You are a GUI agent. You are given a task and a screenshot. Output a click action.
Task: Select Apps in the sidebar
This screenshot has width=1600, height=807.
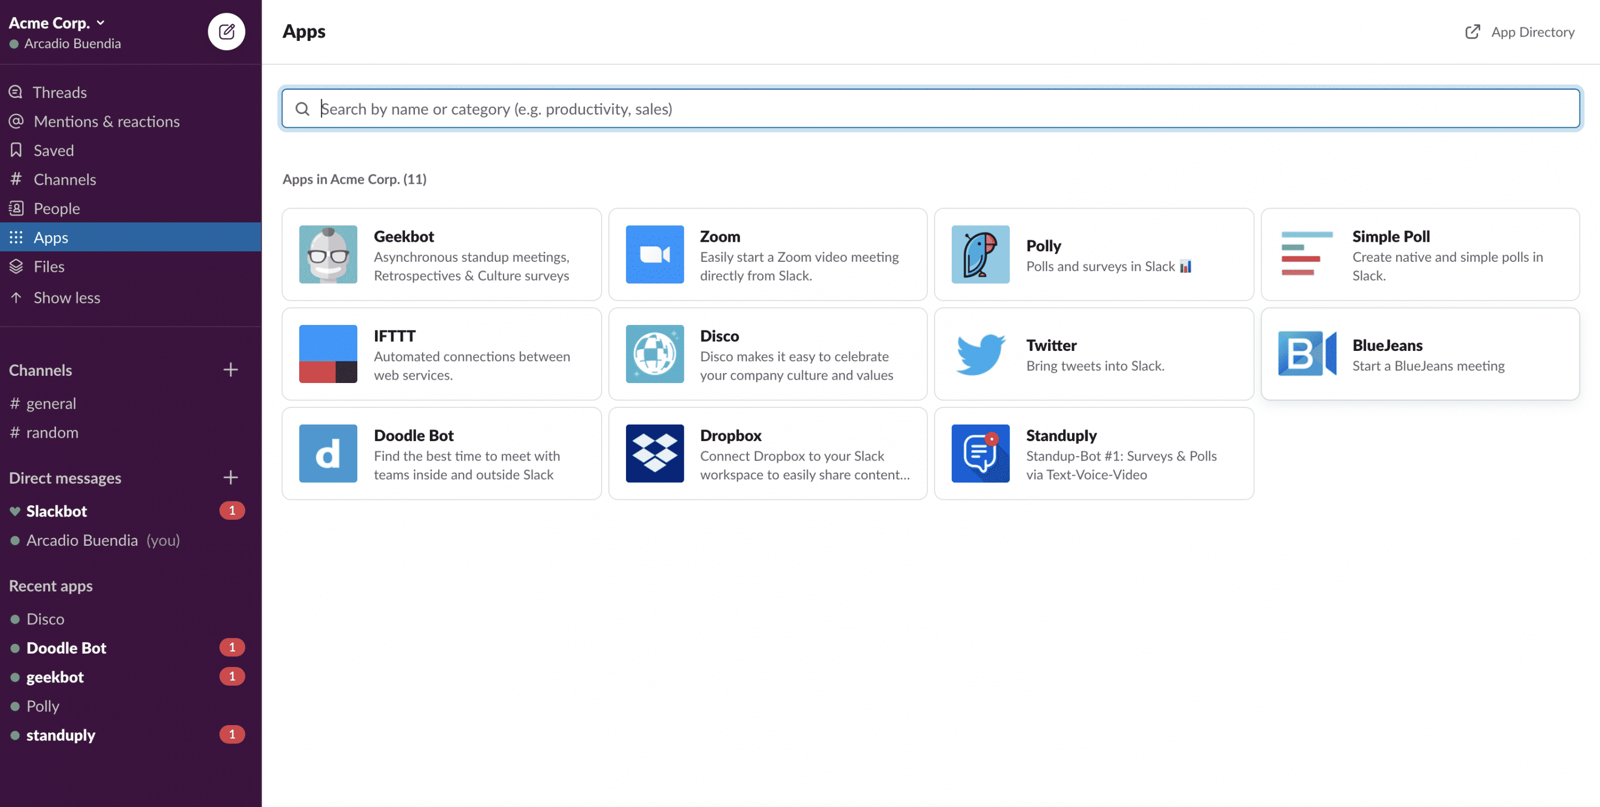coord(130,237)
